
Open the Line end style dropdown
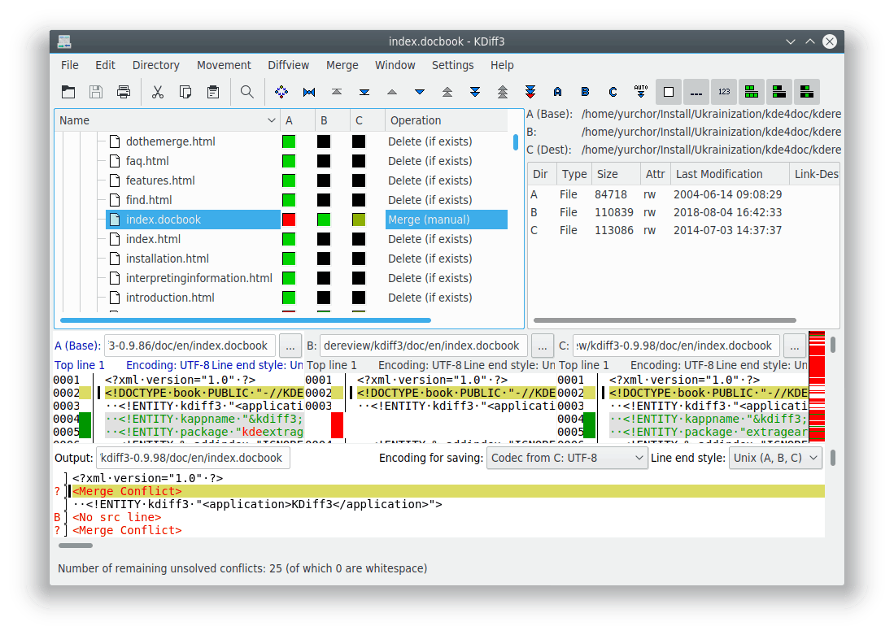tap(775, 458)
